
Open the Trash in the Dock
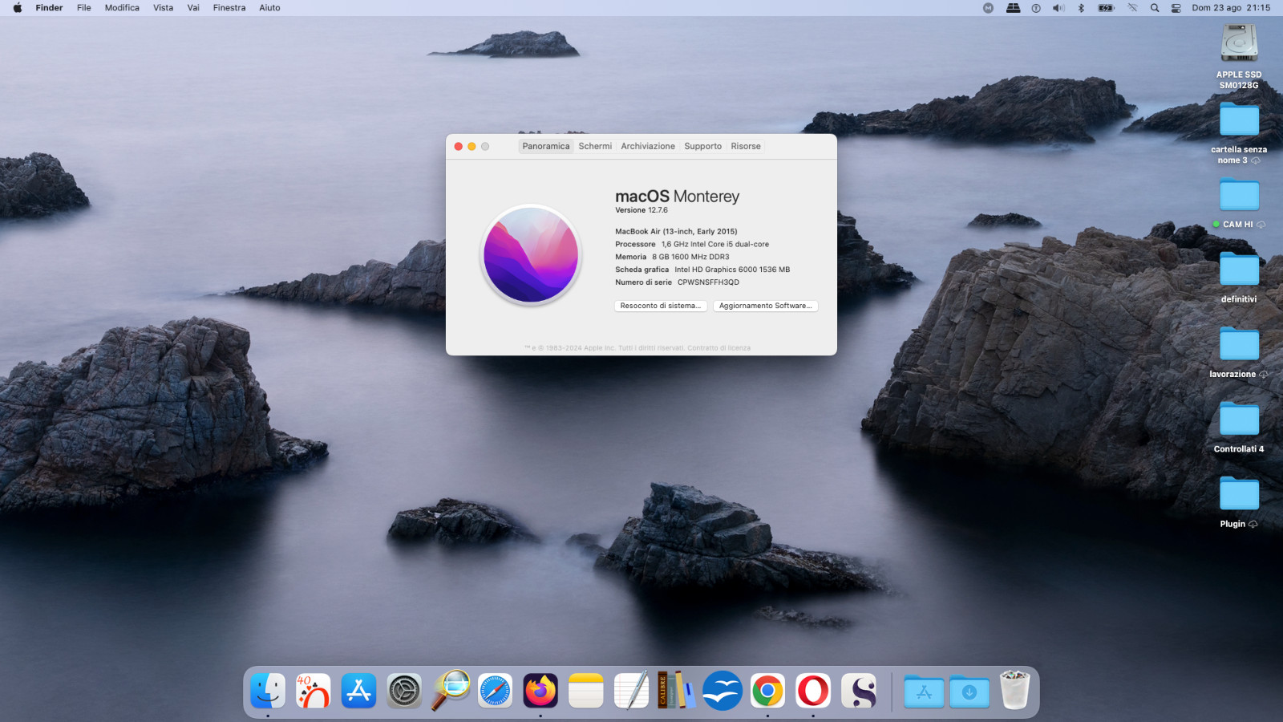coord(1014,691)
